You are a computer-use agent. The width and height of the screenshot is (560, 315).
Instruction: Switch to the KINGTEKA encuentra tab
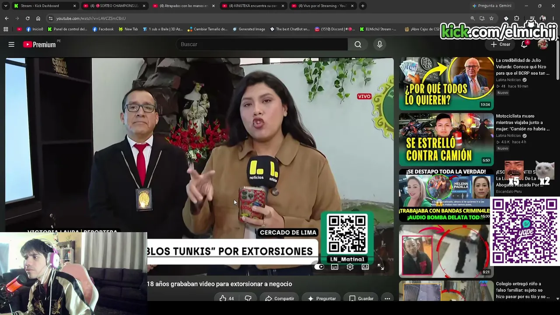252,6
